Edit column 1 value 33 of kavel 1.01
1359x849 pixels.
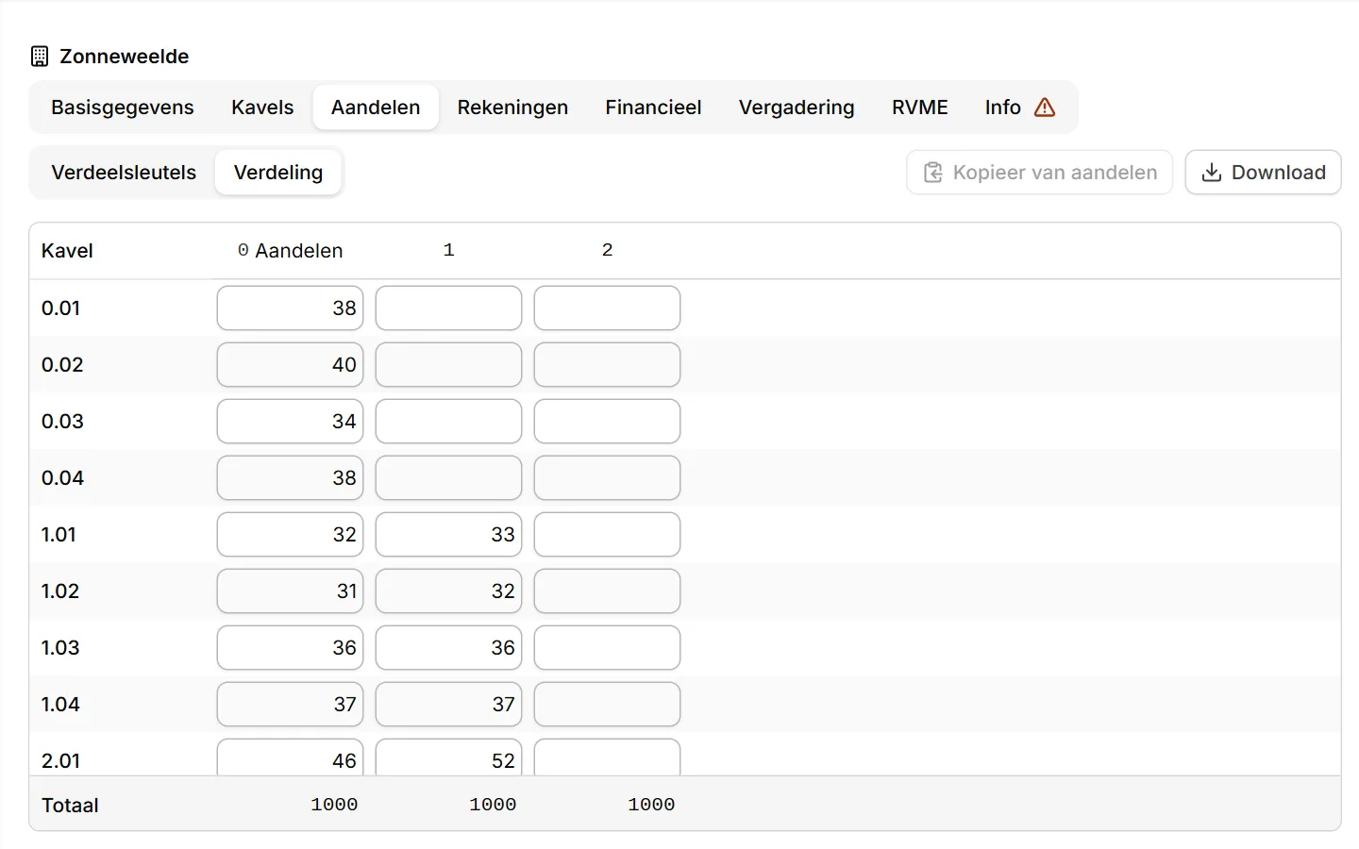(448, 535)
